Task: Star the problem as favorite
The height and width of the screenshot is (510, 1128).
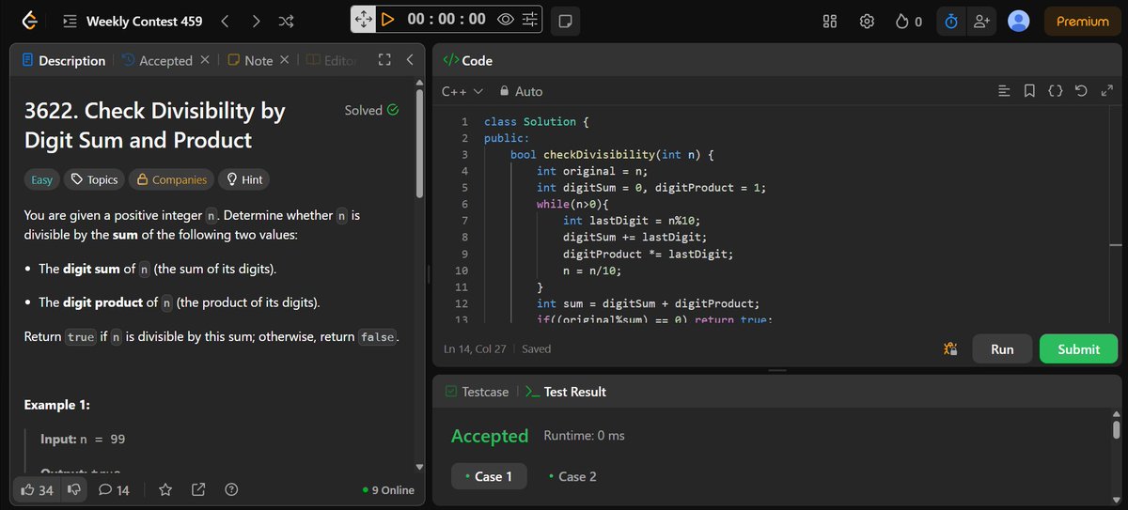Action: (165, 489)
